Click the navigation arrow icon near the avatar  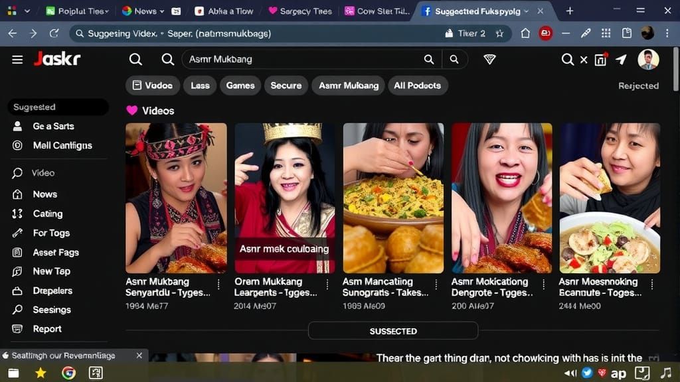(621, 59)
